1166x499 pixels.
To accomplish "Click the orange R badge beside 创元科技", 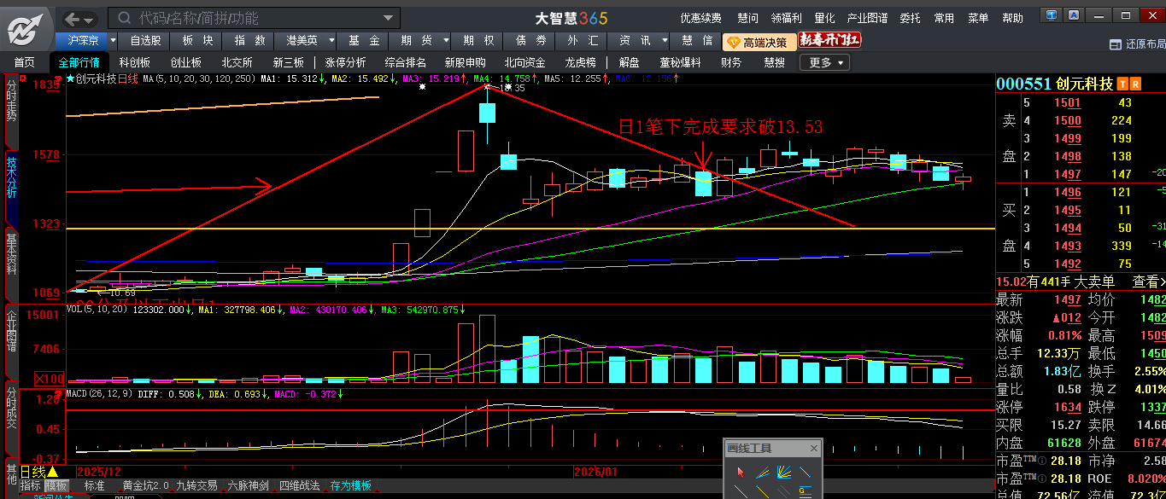I will 1135,84.
